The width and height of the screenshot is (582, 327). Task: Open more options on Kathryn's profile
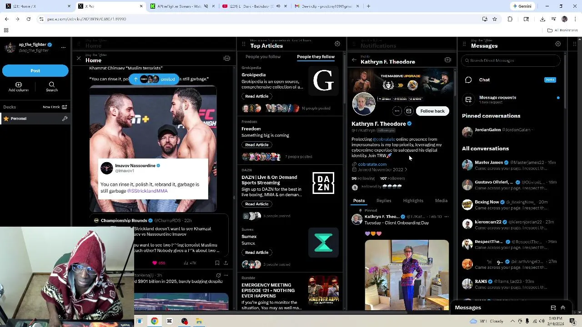(397, 111)
